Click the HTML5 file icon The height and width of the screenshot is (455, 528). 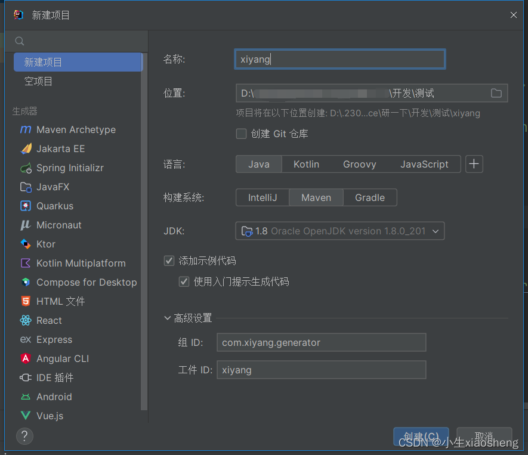(x=26, y=301)
